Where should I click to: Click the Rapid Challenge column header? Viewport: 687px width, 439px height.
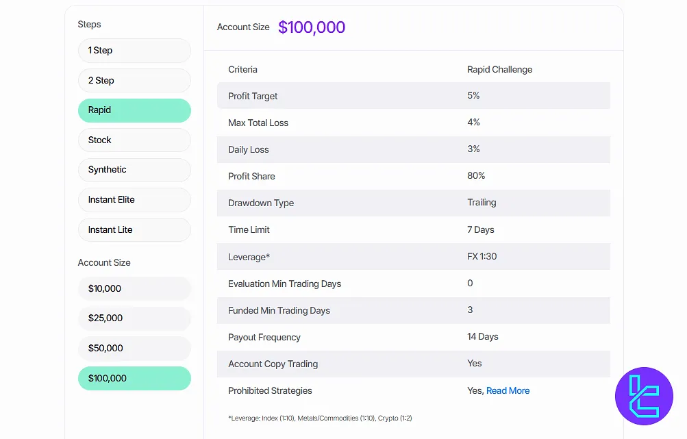pyautogui.click(x=499, y=69)
